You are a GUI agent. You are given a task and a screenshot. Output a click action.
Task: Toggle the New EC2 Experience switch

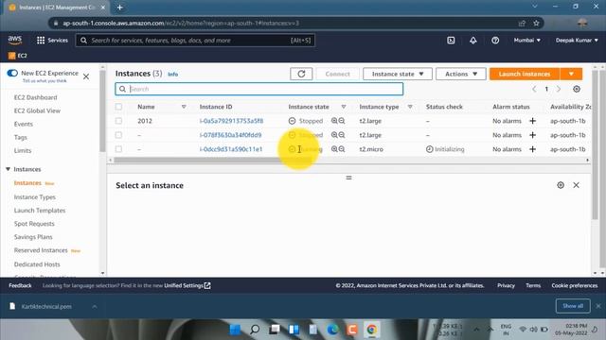click(x=12, y=73)
